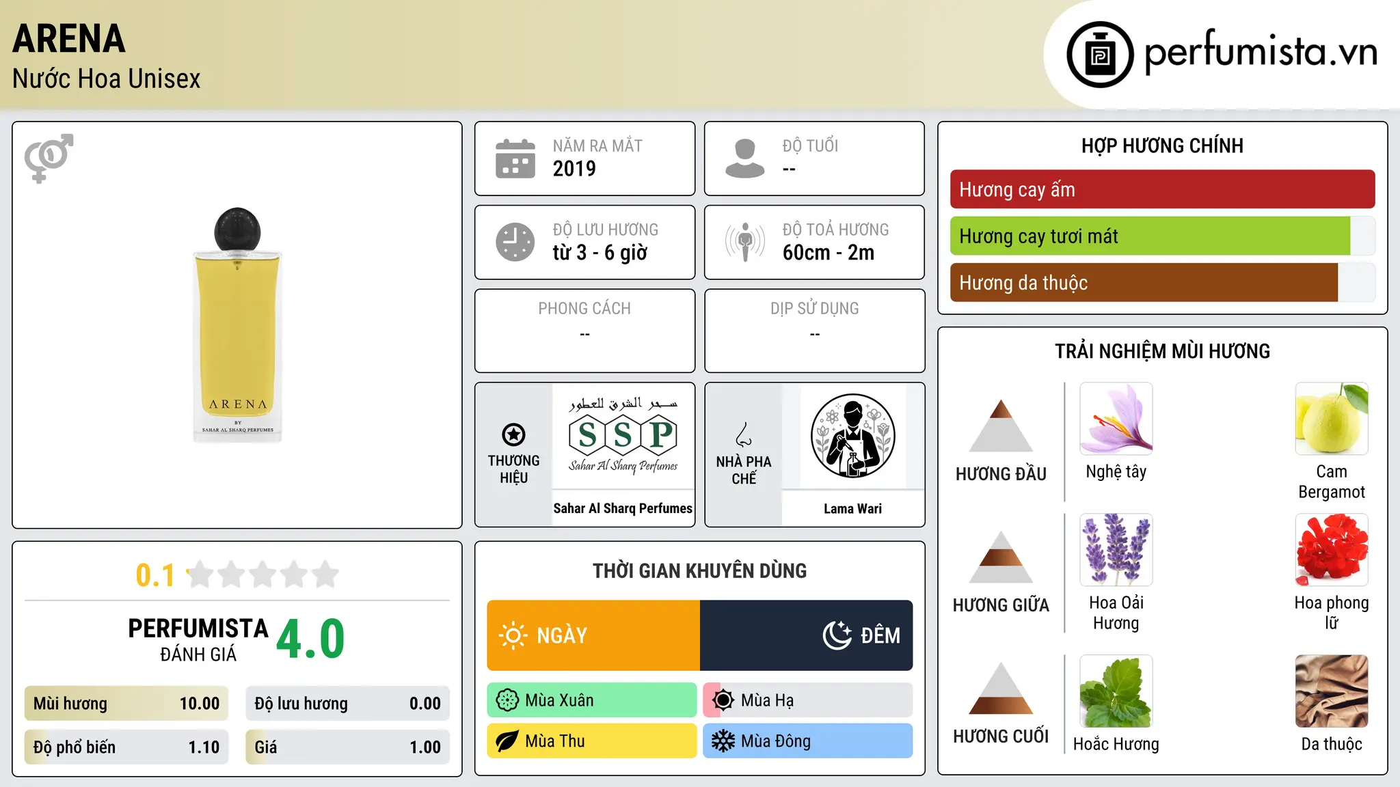The image size is (1400, 787).
Task: Choose the Mùa Đông season bar
Action: [x=808, y=741]
